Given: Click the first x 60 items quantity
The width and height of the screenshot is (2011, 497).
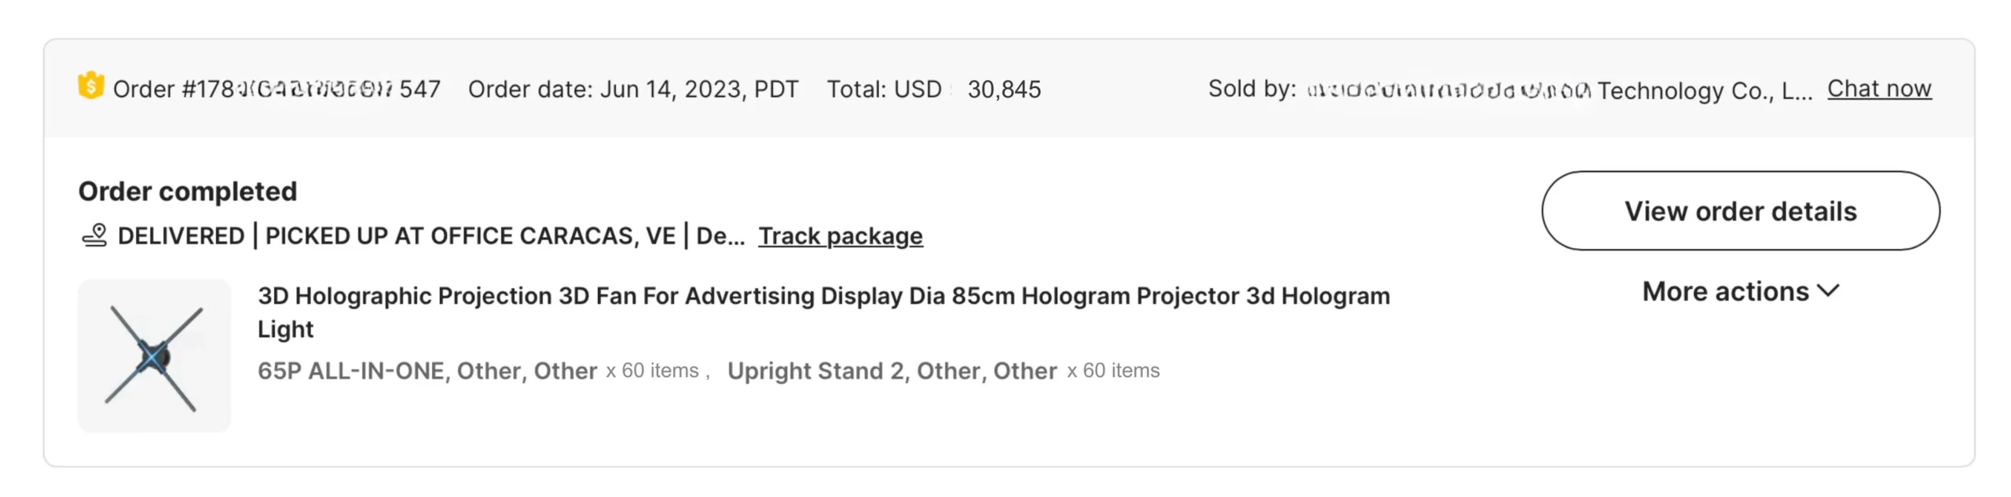Looking at the screenshot, I should [651, 371].
